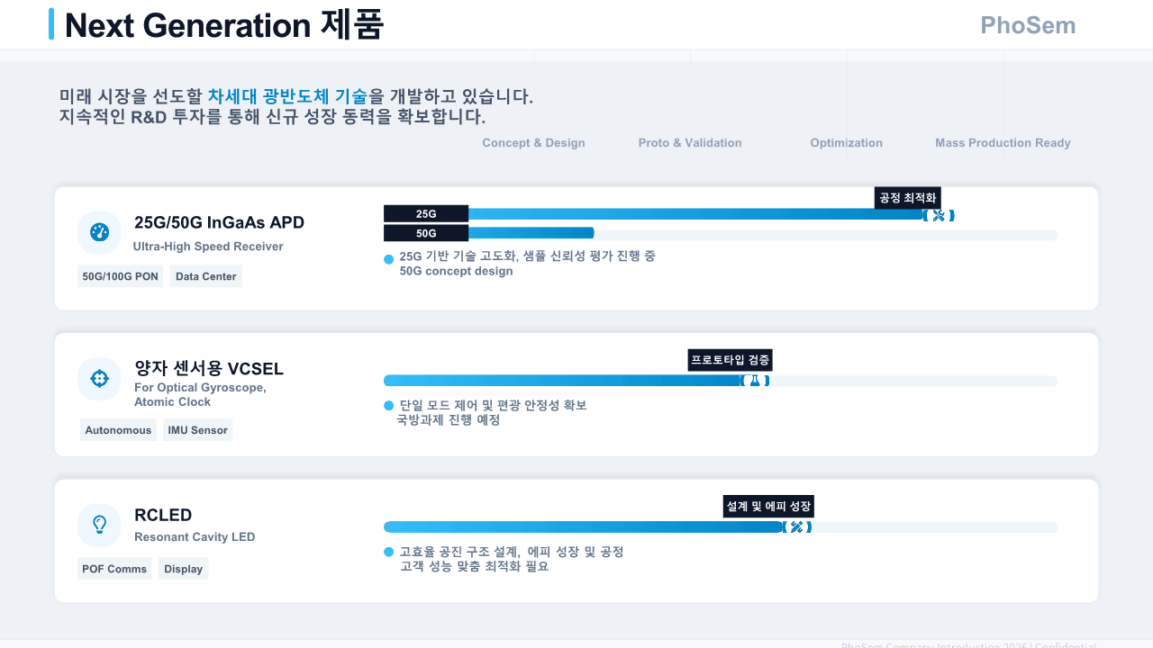Select the Data Center tag
1153x648 pixels.
(x=206, y=276)
